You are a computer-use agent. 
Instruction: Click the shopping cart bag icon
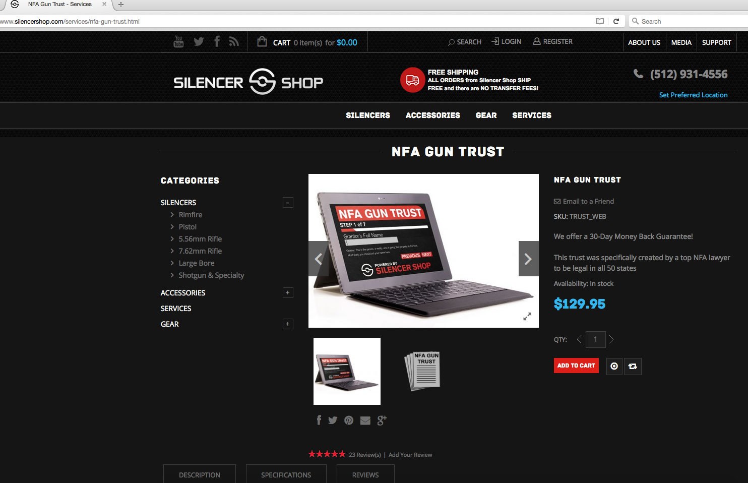click(x=262, y=41)
